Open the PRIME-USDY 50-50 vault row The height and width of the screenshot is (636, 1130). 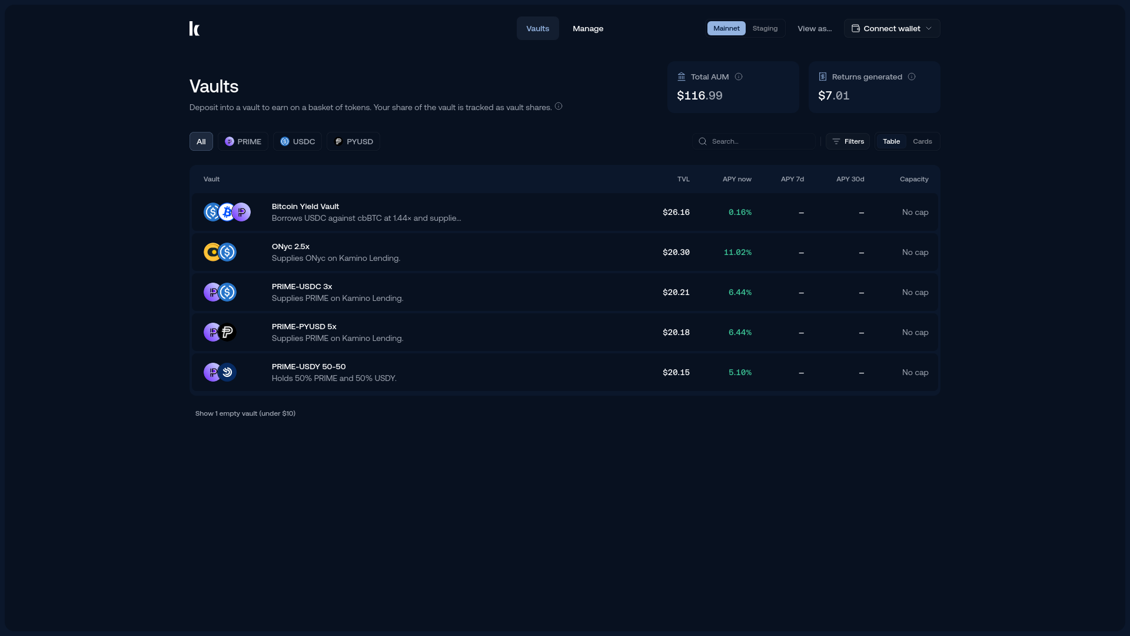pyautogui.click(x=565, y=372)
